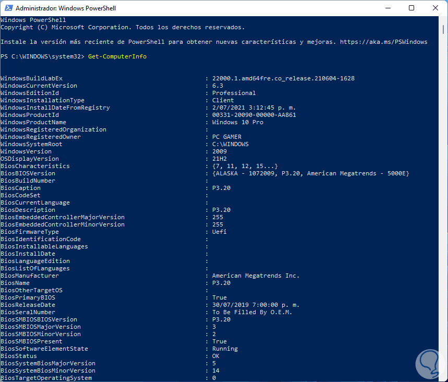Minimize the PowerShell window
The height and width of the screenshot is (382, 448).
(388, 8)
